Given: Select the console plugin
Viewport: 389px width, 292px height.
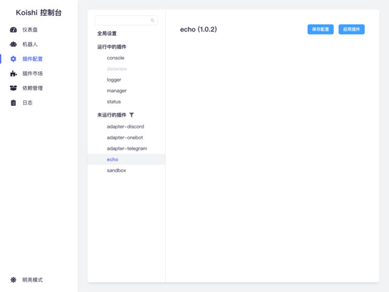Looking at the screenshot, I should (115, 58).
